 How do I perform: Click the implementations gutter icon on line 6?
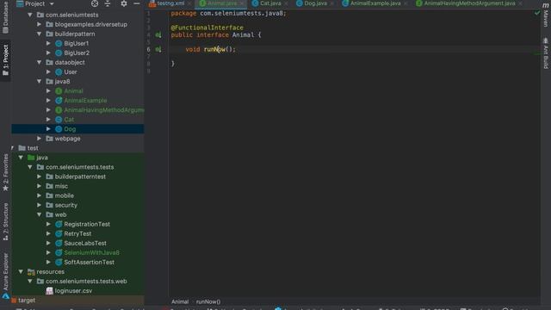coord(158,49)
